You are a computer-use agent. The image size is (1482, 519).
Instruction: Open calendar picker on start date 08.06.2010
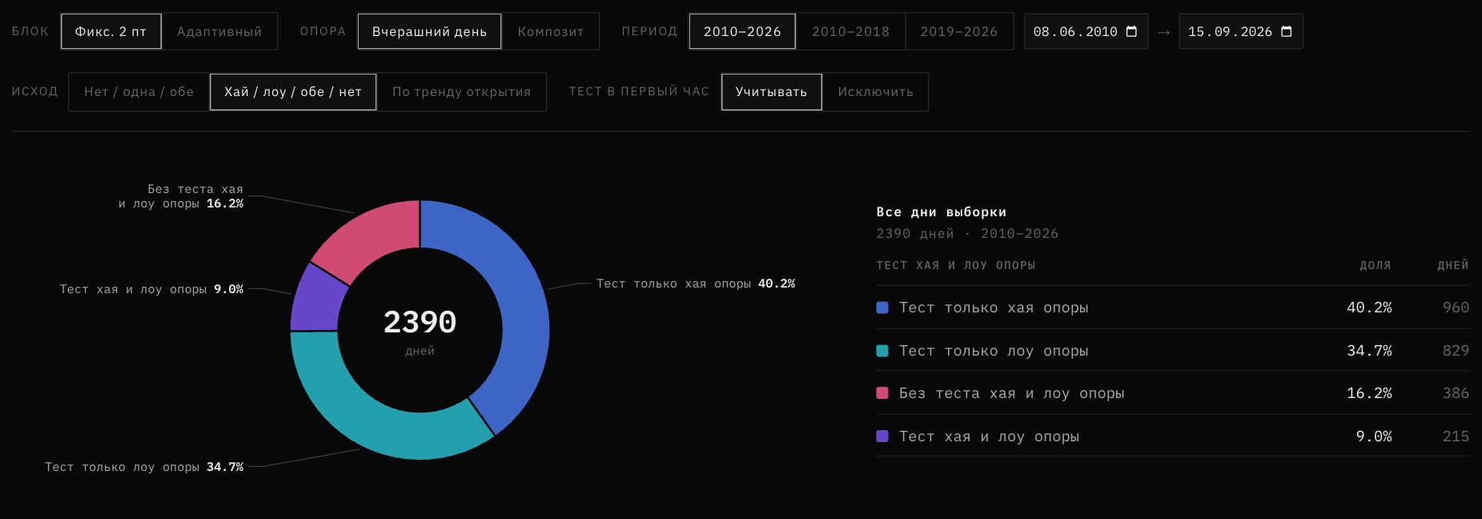tap(1131, 31)
